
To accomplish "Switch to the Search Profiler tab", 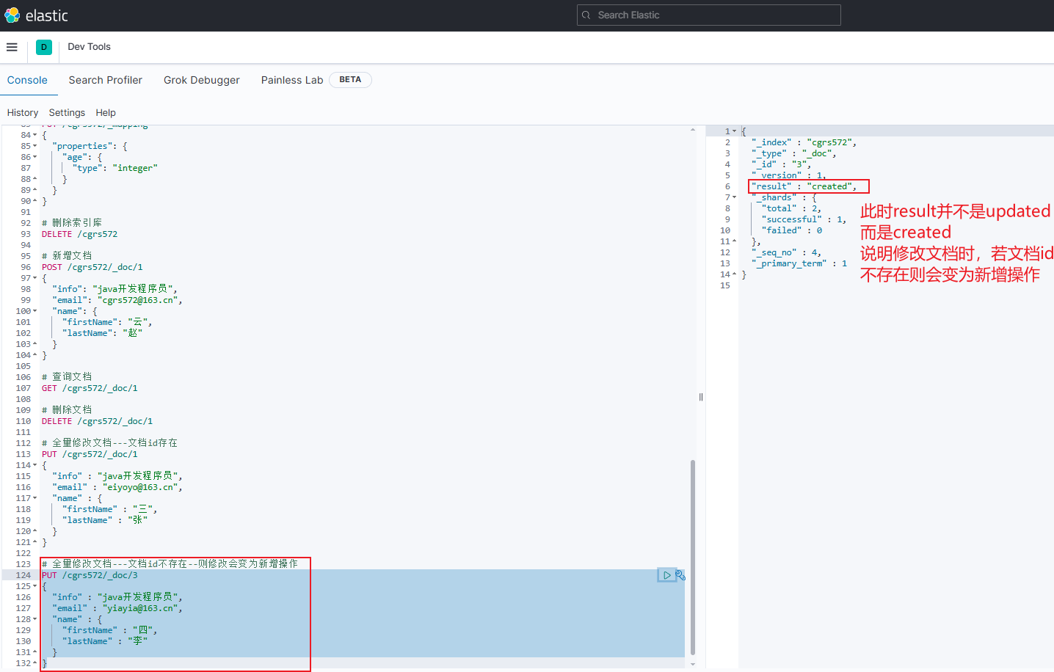I will [x=106, y=80].
